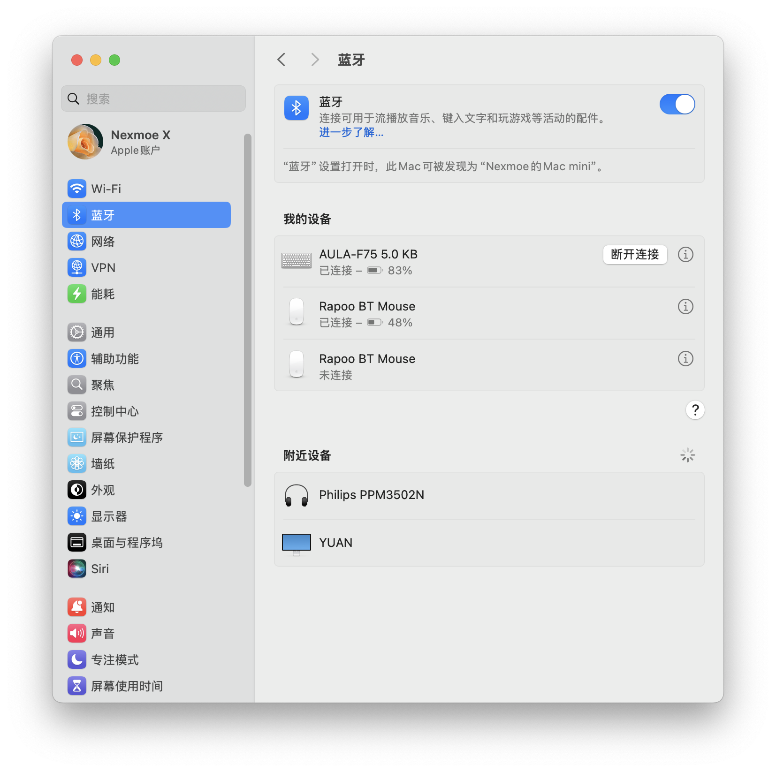776x772 pixels.
Task: Click 屏幕保护程序 icon in sidebar
Action: 77,438
